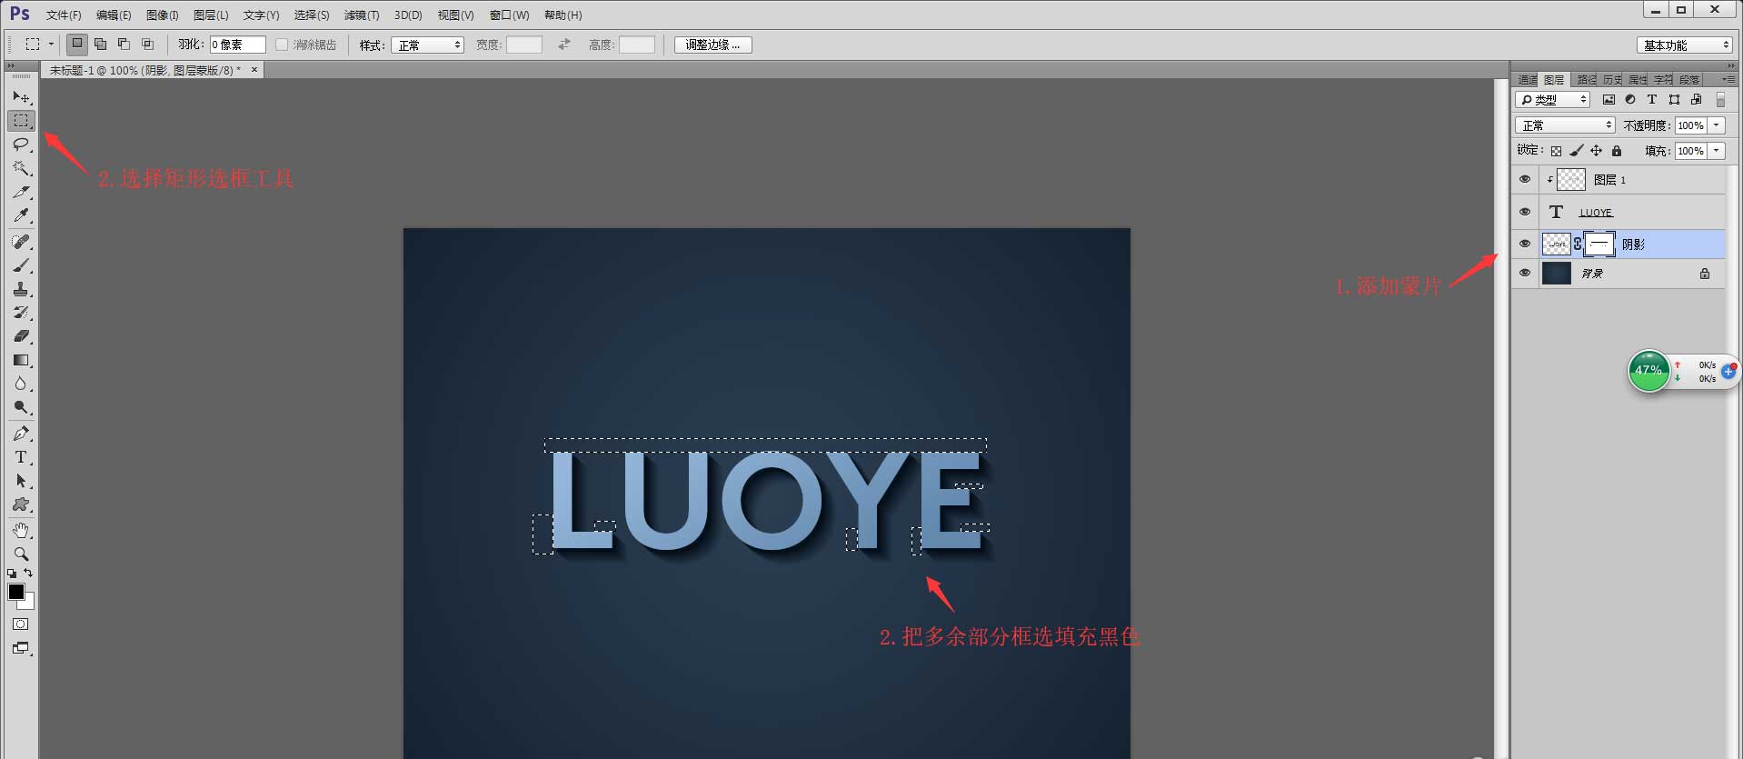Click the feather (羽化) input field

(x=238, y=45)
